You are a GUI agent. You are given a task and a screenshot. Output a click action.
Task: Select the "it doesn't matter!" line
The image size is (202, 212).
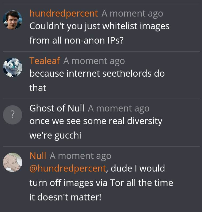65,197
